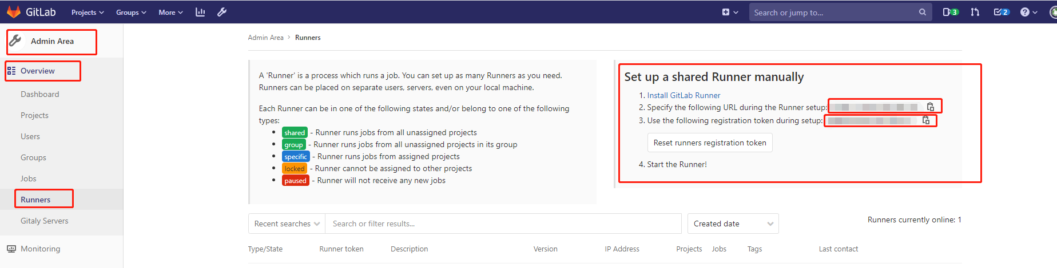The width and height of the screenshot is (1057, 268).
Task: Click Admin Area breadcrumb link
Action: point(265,38)
